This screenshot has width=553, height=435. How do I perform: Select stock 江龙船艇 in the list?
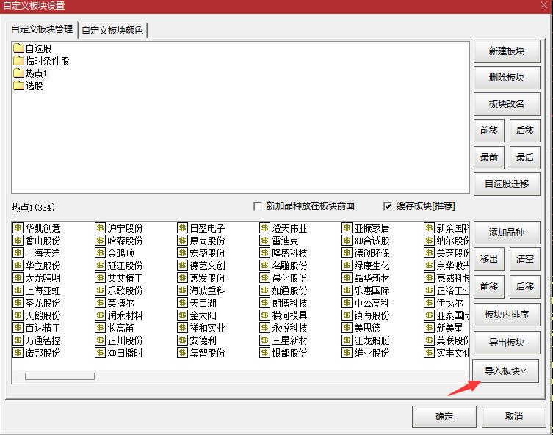point(372,340)
